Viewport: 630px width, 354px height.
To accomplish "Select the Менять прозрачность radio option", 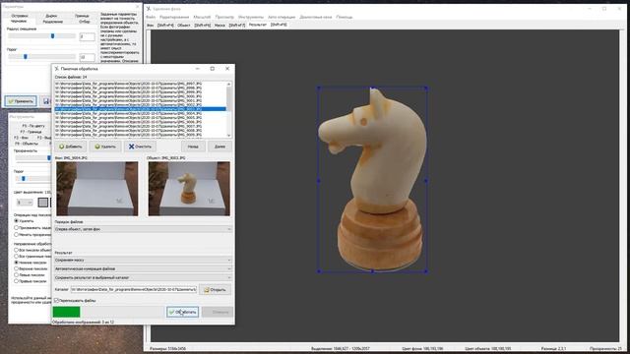I will [x=17, y=234].
